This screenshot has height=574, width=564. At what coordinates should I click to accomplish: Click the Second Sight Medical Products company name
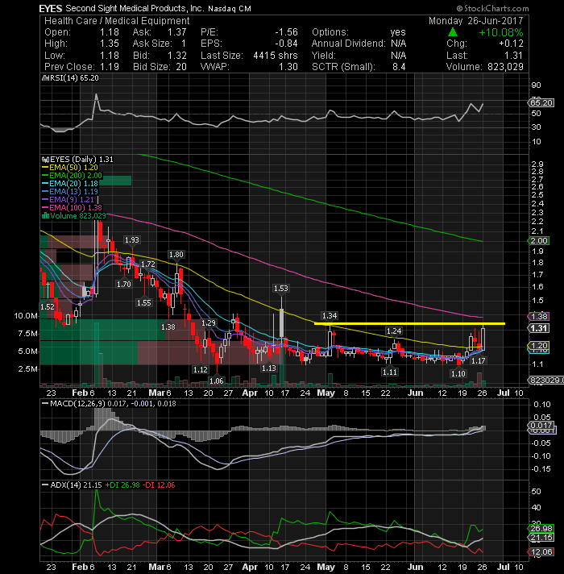point(134,8)
